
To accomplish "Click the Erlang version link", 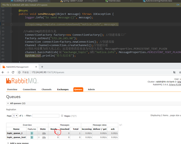I will pos(175,85).
